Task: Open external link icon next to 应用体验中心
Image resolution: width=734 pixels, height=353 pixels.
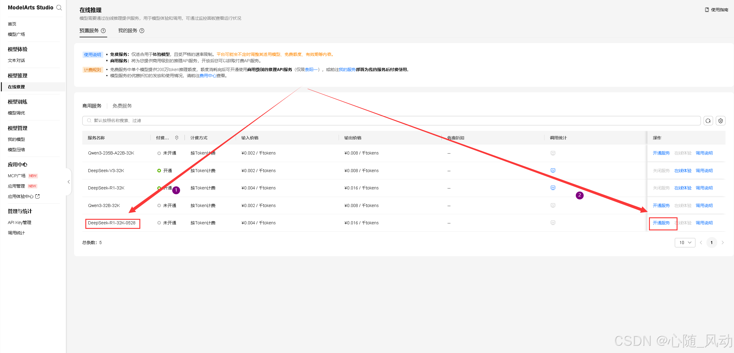Action: [38, 196]
